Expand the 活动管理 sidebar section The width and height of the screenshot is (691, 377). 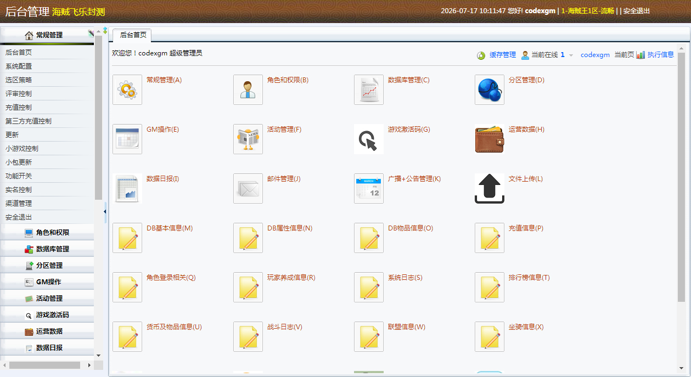click(47, 298)
